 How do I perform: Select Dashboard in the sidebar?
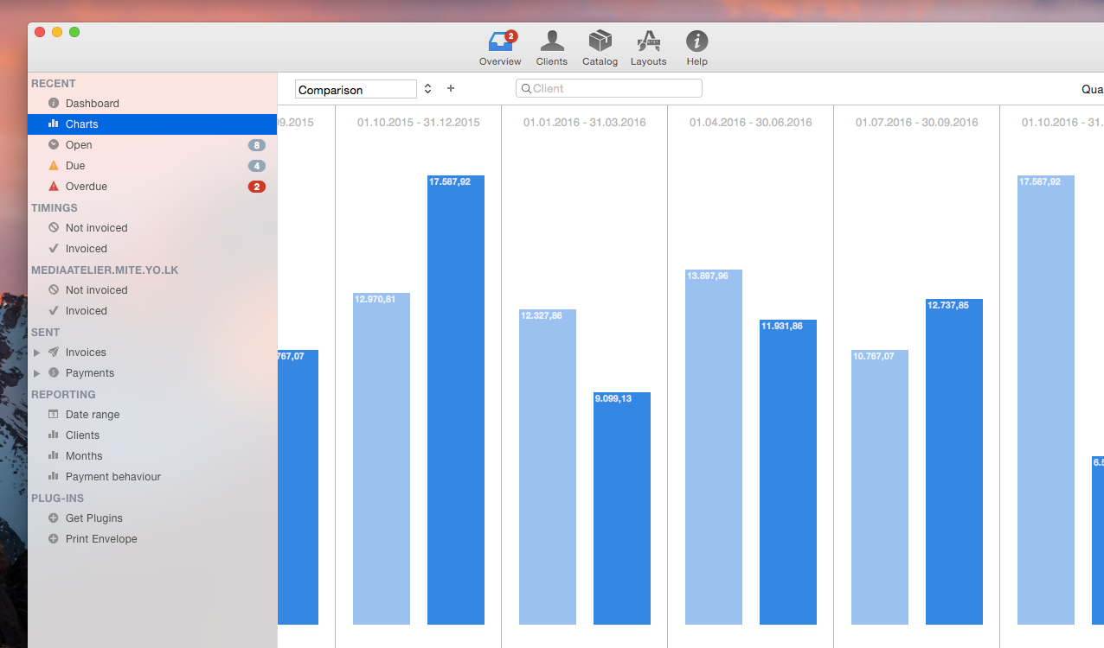92,104
